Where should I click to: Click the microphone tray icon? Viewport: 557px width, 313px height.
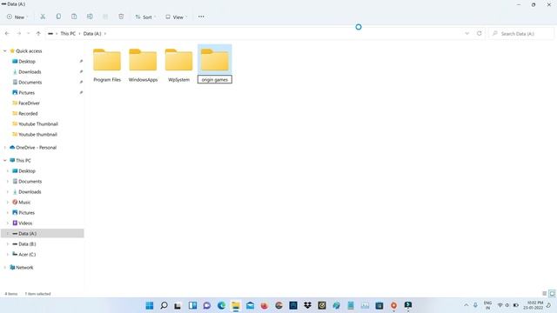(x=475, y=305)
